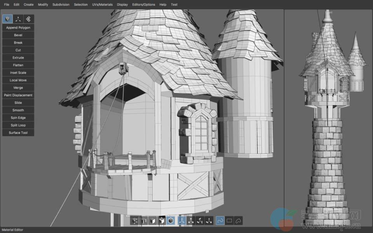Expand the Modify menu
This screenshot has height=233, width=373.
coord(43,5)
